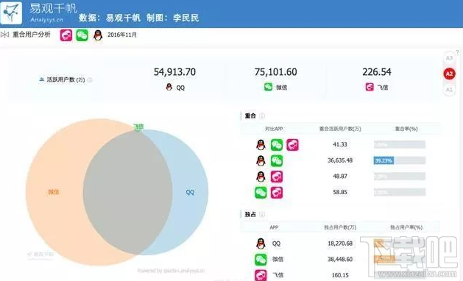This screenshot has height=281, width=463.
Task: Switch to the A3 view button
Action: (x=449, y=58)
